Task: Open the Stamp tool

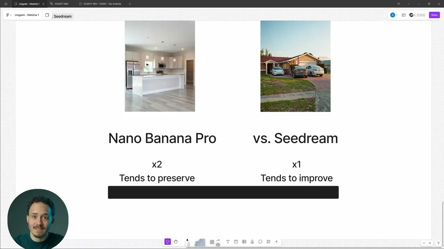Action: coord(252,242)
